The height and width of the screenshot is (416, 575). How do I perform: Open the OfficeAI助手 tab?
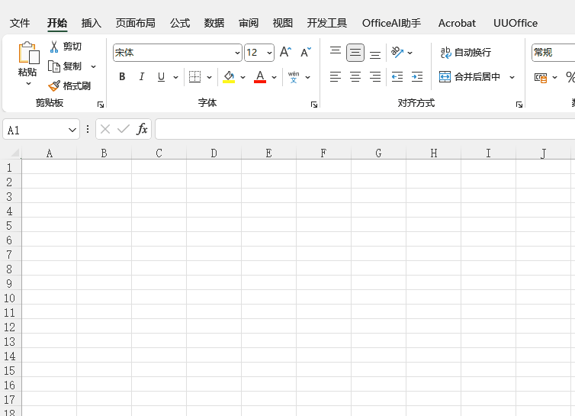click(x=391, y=23)
